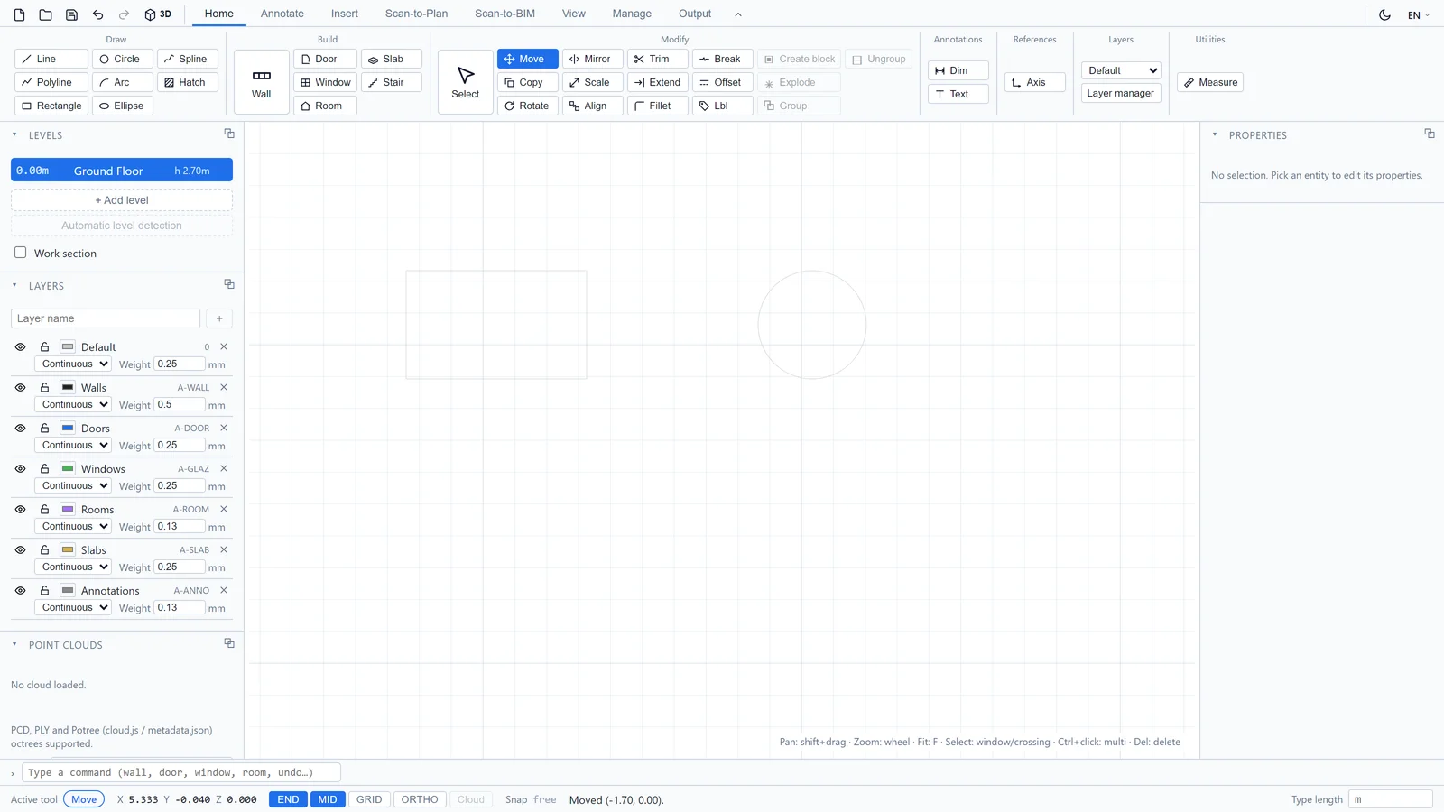Toggle lock on Windows layer
1444x812 pixels.
pyautogui.click(x=44, y=468)
